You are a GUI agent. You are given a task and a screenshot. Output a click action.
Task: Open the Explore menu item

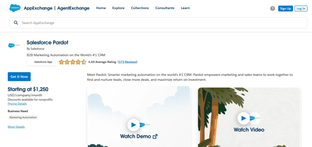coord(119,8)
